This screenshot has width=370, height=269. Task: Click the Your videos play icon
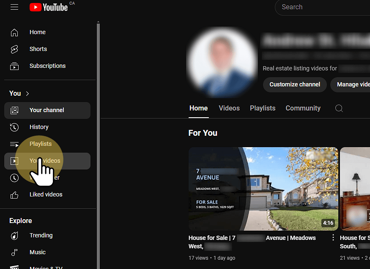(14, 161)
